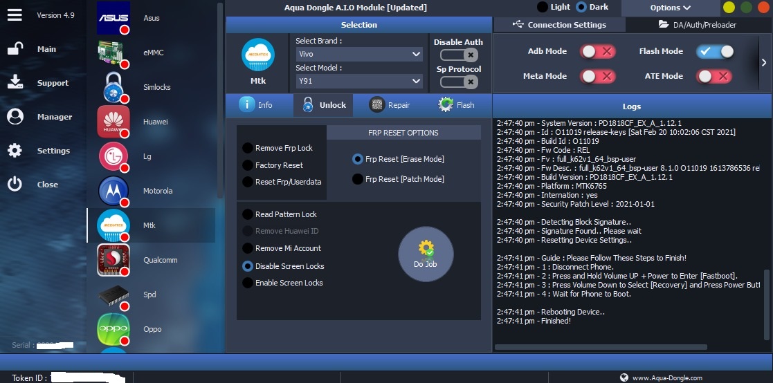Toggle the Meta Mode switch

(597, 76)
